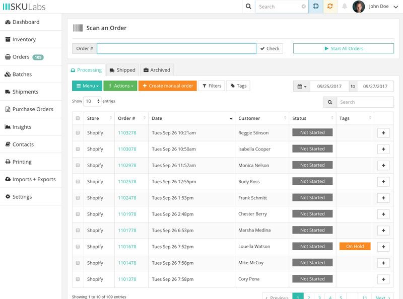Open Shipments in the sidebar
This screenshot has width=403, height=299.
[x=31, y=92]
